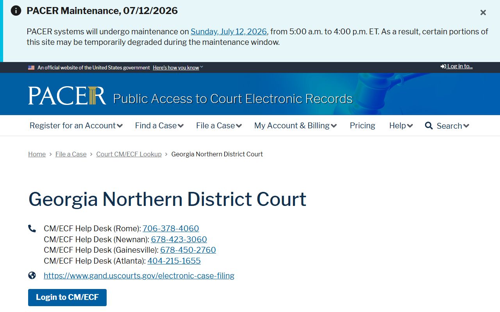Screen dimensions: 500x312
Task: Click the Log in to... link
Action: click(457, 66)
